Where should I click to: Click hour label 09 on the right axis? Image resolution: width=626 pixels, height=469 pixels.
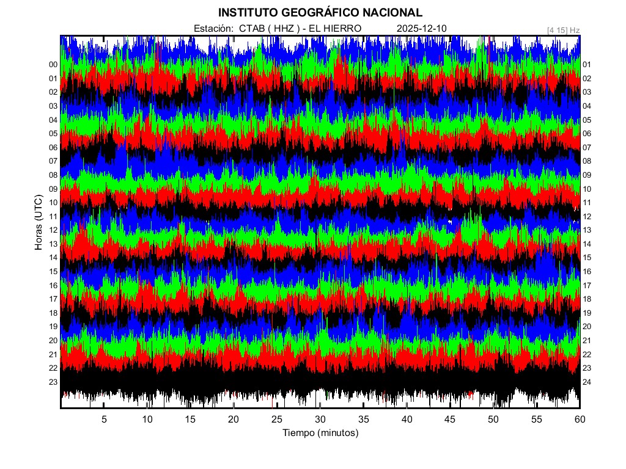click(587, 175)
